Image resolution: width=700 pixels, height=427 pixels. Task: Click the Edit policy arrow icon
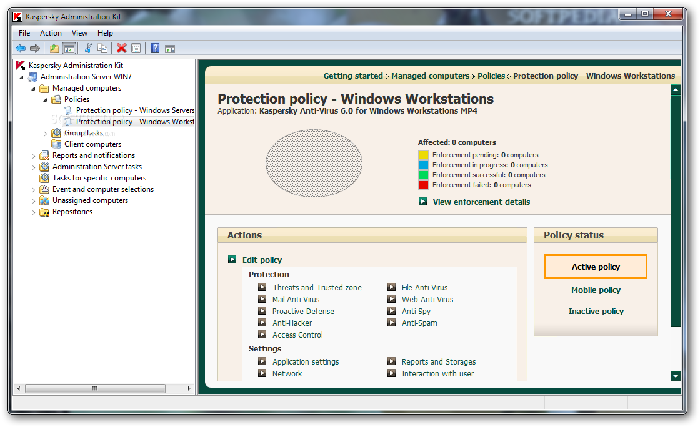click(232, 260)
